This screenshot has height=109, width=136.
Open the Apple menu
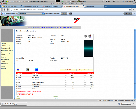[x=3, y=1]
